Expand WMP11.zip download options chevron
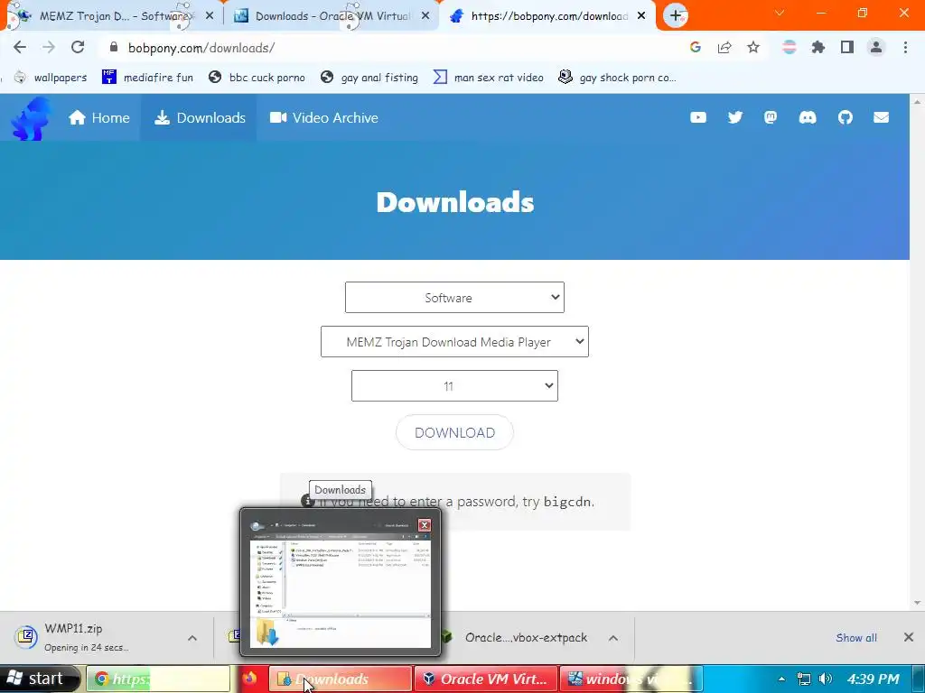 coord(192,638)
